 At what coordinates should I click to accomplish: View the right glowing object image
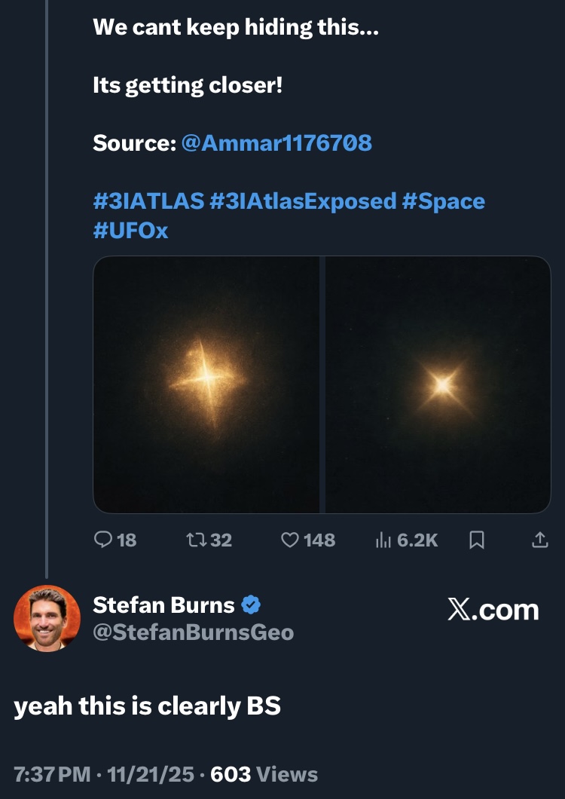tap(438, 384)
